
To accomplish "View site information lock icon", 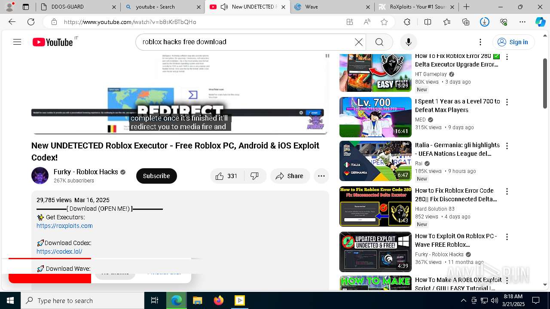I will pos(54,22).
